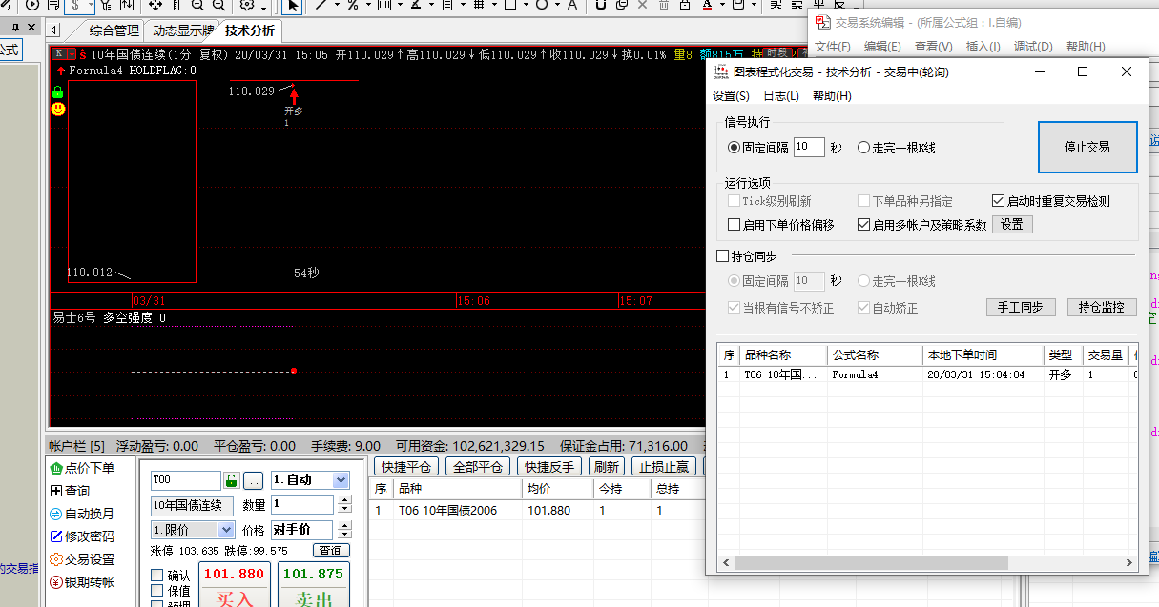1159x607 pixels.
Task: Expand the 查询 tree item
Action: coord(55,491)
